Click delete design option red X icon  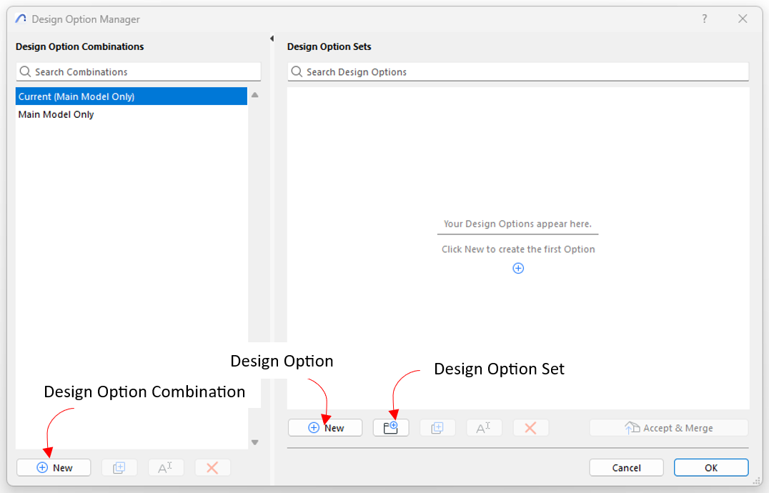point(530,427)
